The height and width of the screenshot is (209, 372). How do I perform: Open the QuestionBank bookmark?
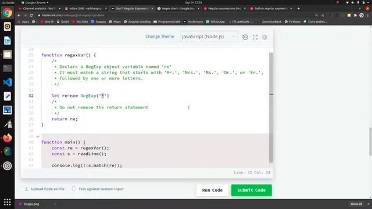[270, 21]
